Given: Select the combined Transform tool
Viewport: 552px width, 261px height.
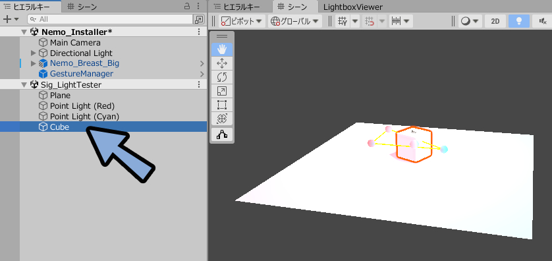Looking at the screenshot, I should (222, 119).
